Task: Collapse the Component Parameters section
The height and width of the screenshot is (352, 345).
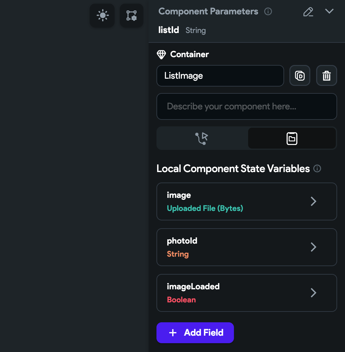Action: tap(329, 11)
